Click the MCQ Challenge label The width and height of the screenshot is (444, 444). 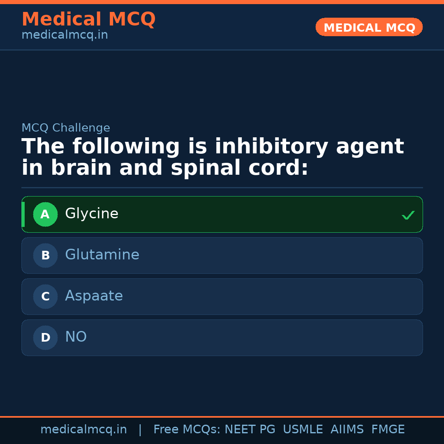(66, 128)
